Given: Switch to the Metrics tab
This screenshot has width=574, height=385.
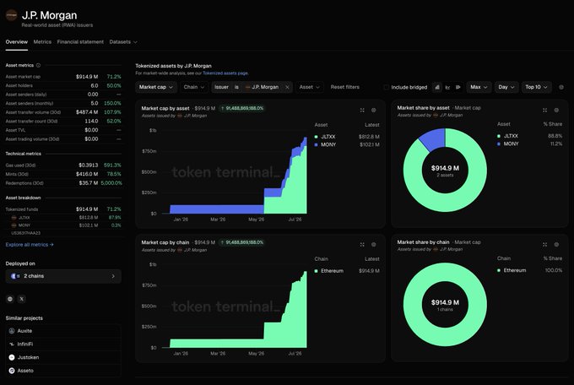Looking at the screenshot, I should point(42,42).
